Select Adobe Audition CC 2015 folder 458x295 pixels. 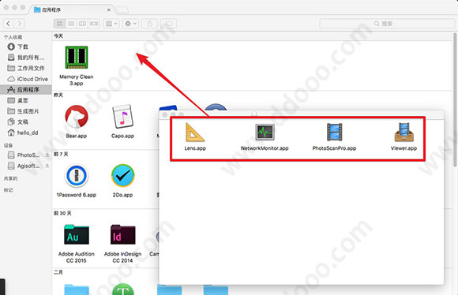(x=77, y=234)
